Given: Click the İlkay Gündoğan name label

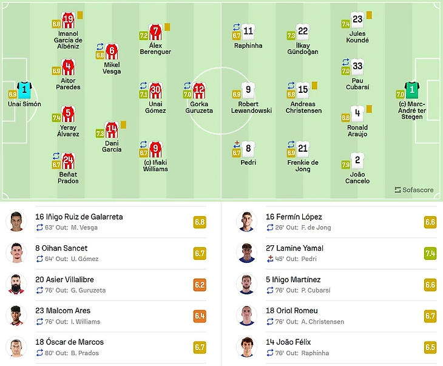Looking at the screenshot, I should (303, 49).
